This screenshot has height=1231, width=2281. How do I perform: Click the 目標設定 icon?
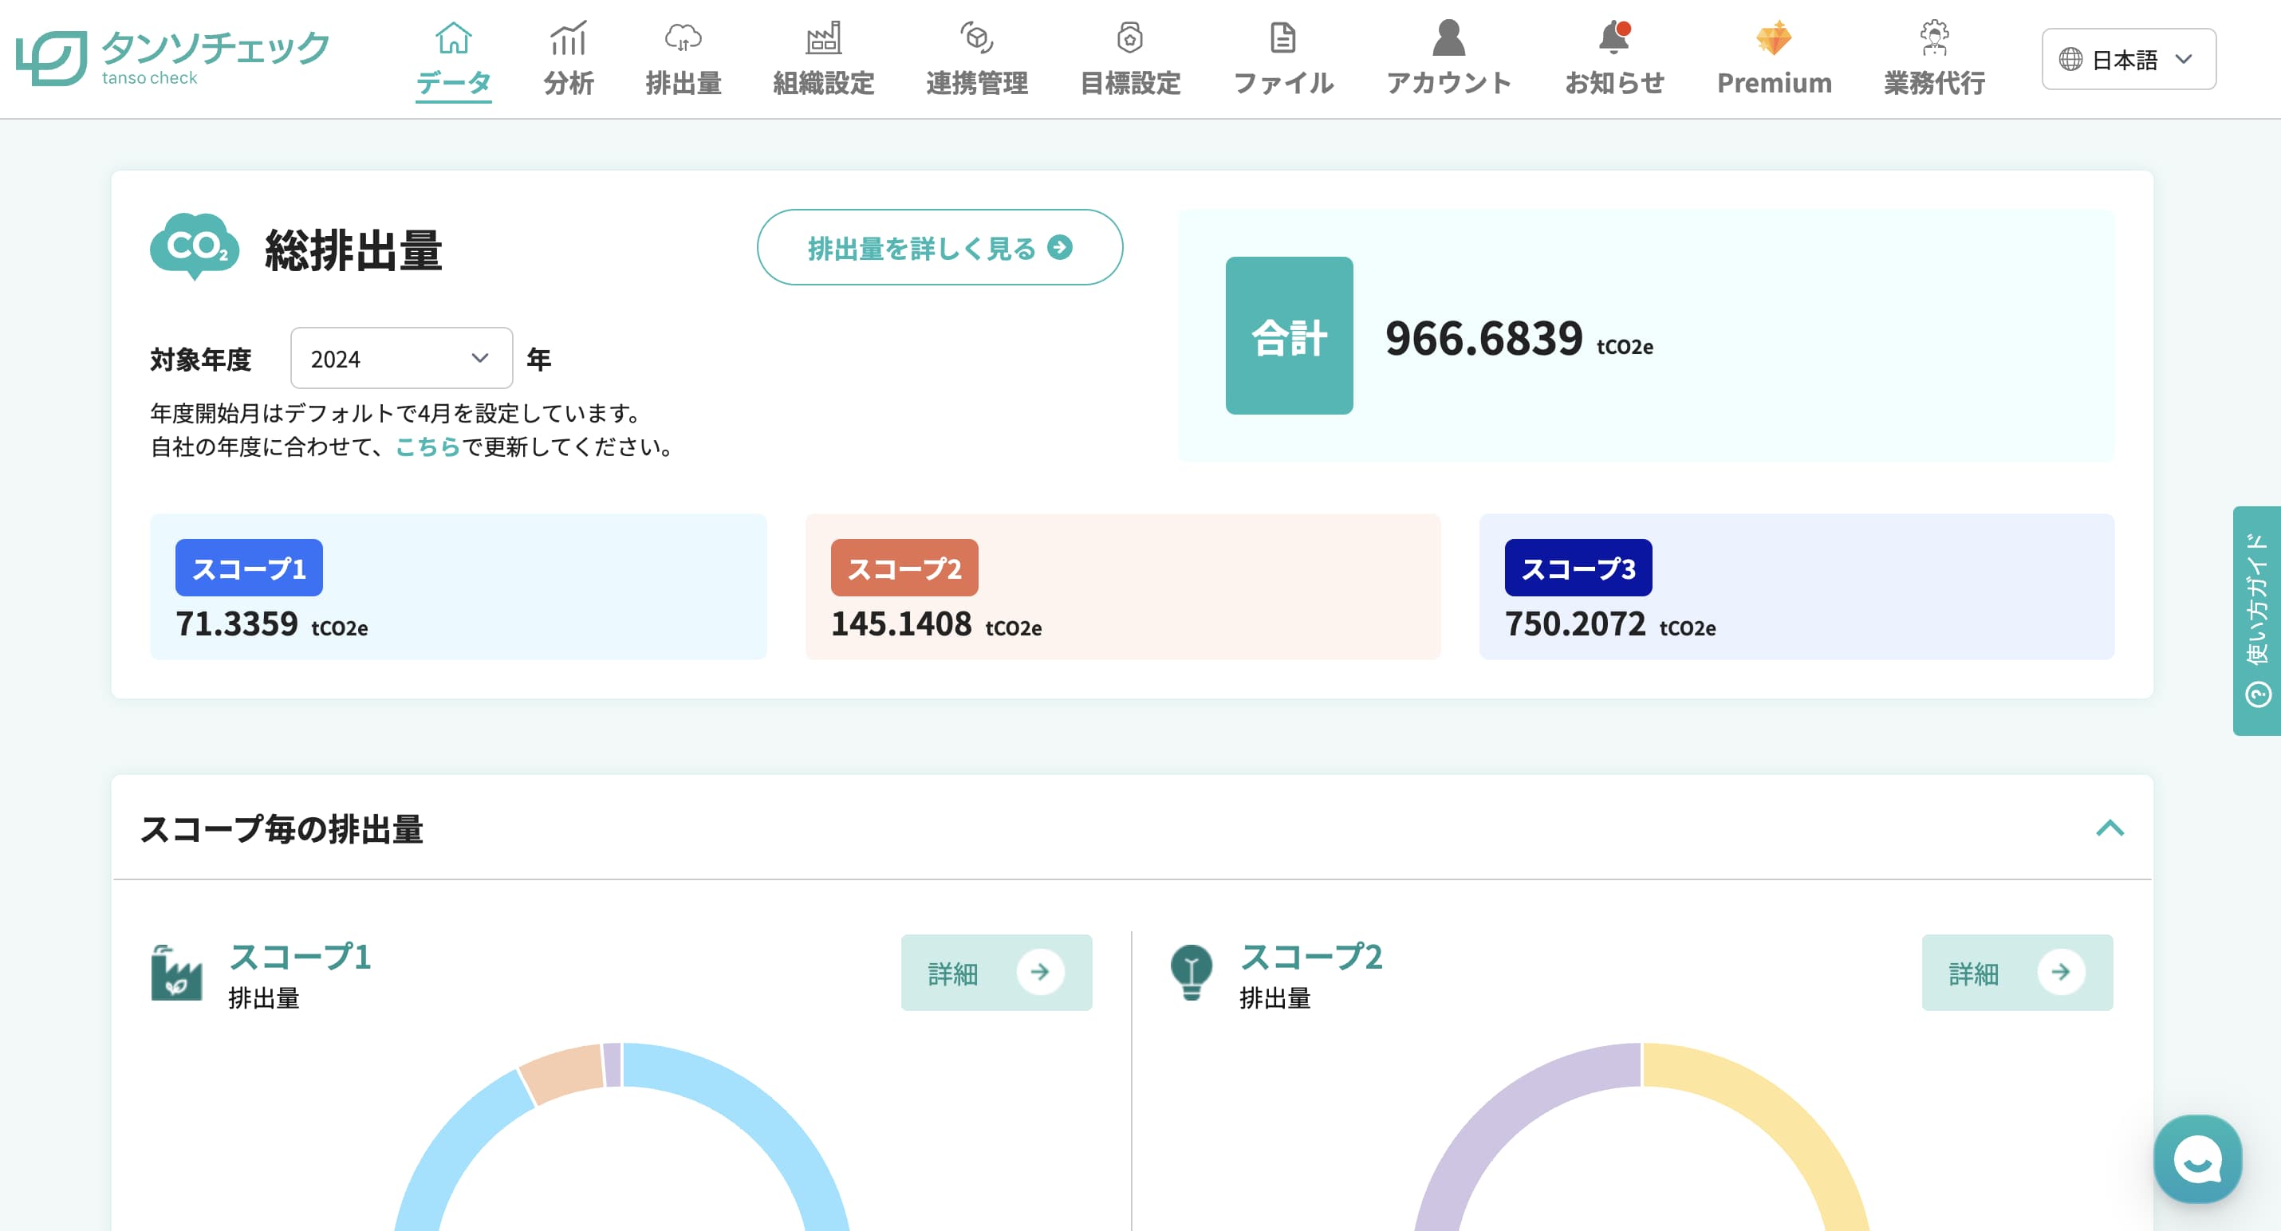pyautogui.click(x=1130, y=38)
